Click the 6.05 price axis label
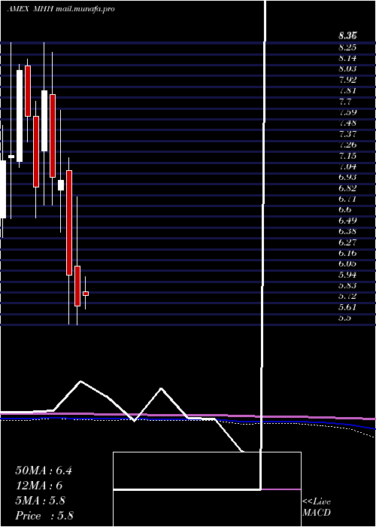This screenshot has width=376, height=527. click(x=347, y=263)
